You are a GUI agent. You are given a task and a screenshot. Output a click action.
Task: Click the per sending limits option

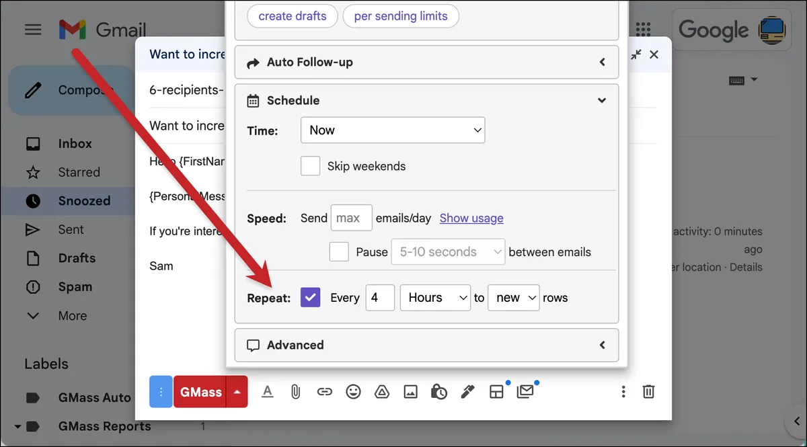click(401, 16)
